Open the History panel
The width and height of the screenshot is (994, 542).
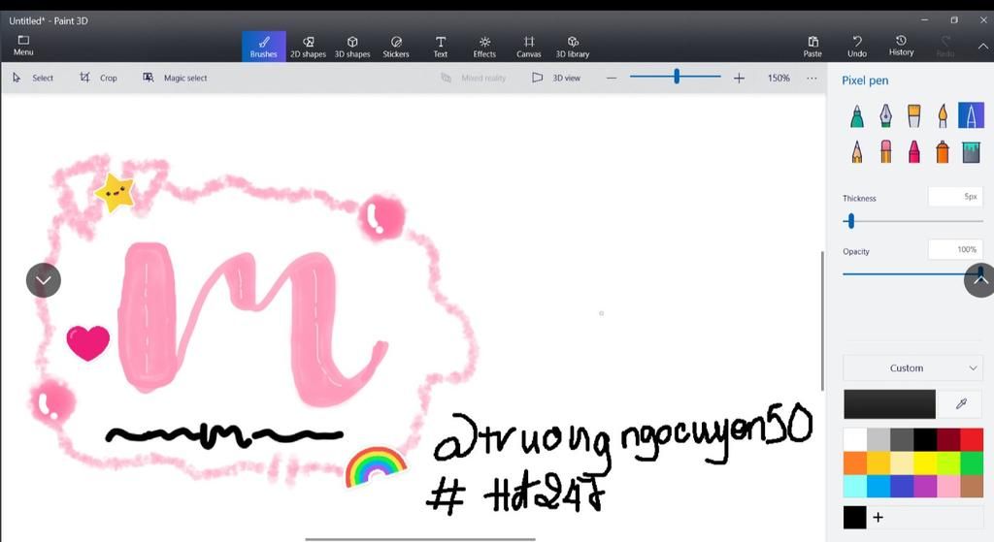(x=901, y=47)
